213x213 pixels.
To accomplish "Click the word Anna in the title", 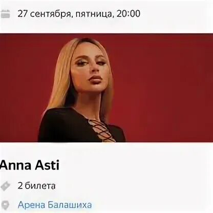I will click(x=15, y=165).
